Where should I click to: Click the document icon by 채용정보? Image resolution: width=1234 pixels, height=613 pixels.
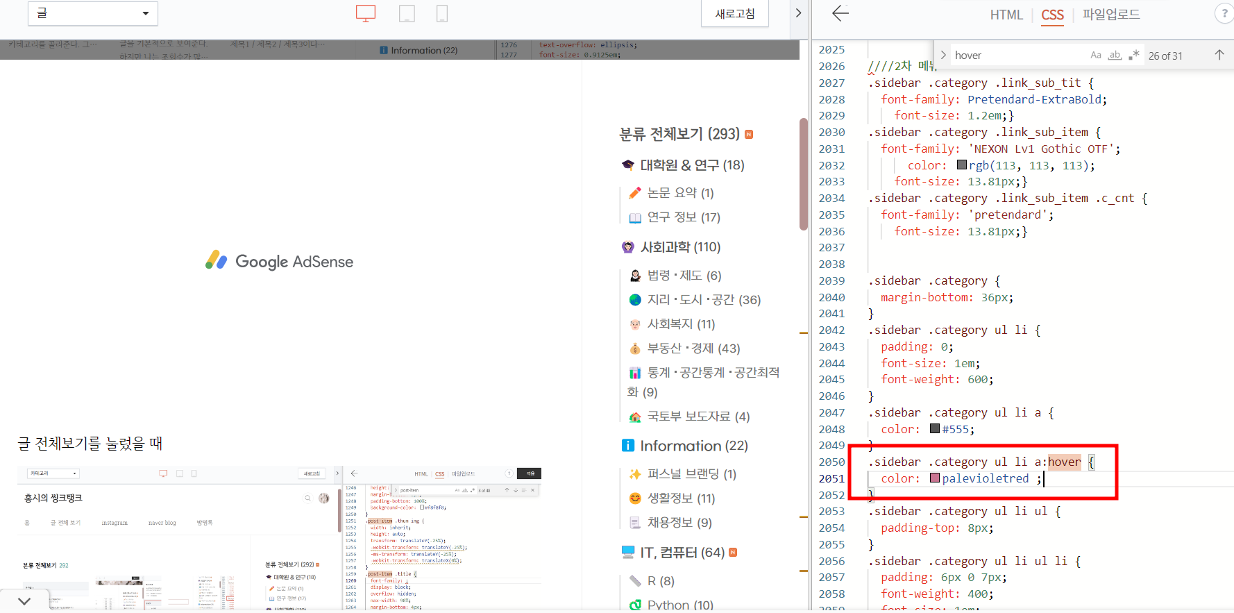coord(634,523)
